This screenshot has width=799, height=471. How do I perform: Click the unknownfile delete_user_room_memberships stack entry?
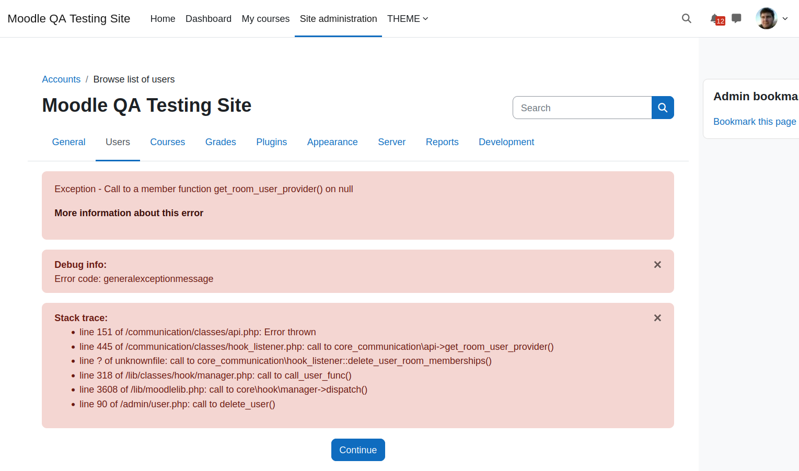pyautogui.click(x=285, y=361)
